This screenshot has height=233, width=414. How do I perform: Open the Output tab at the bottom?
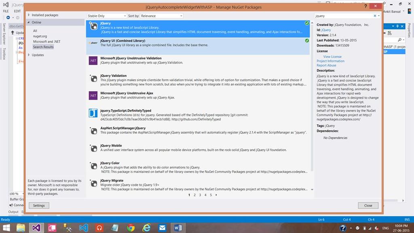click(13, 212)
